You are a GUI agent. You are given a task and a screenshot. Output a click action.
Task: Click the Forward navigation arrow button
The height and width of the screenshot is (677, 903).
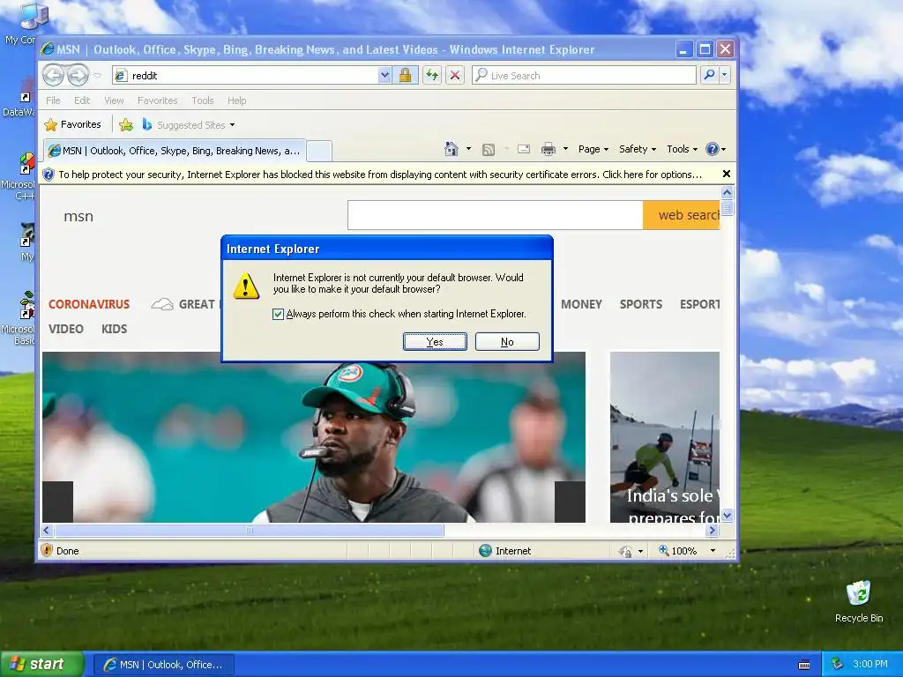78,75
